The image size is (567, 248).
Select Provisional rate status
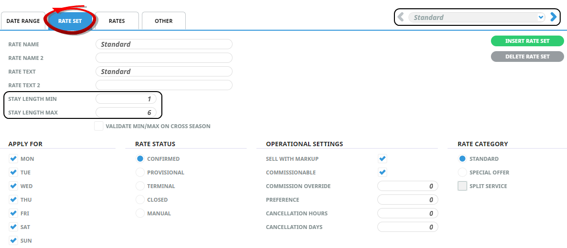pyautogui.click(x=140, y=172)
